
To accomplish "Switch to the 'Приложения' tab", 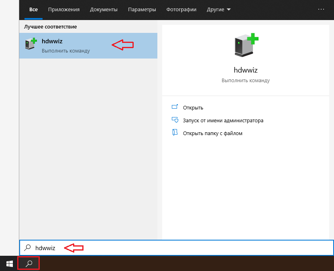I will tap(63, 9).
